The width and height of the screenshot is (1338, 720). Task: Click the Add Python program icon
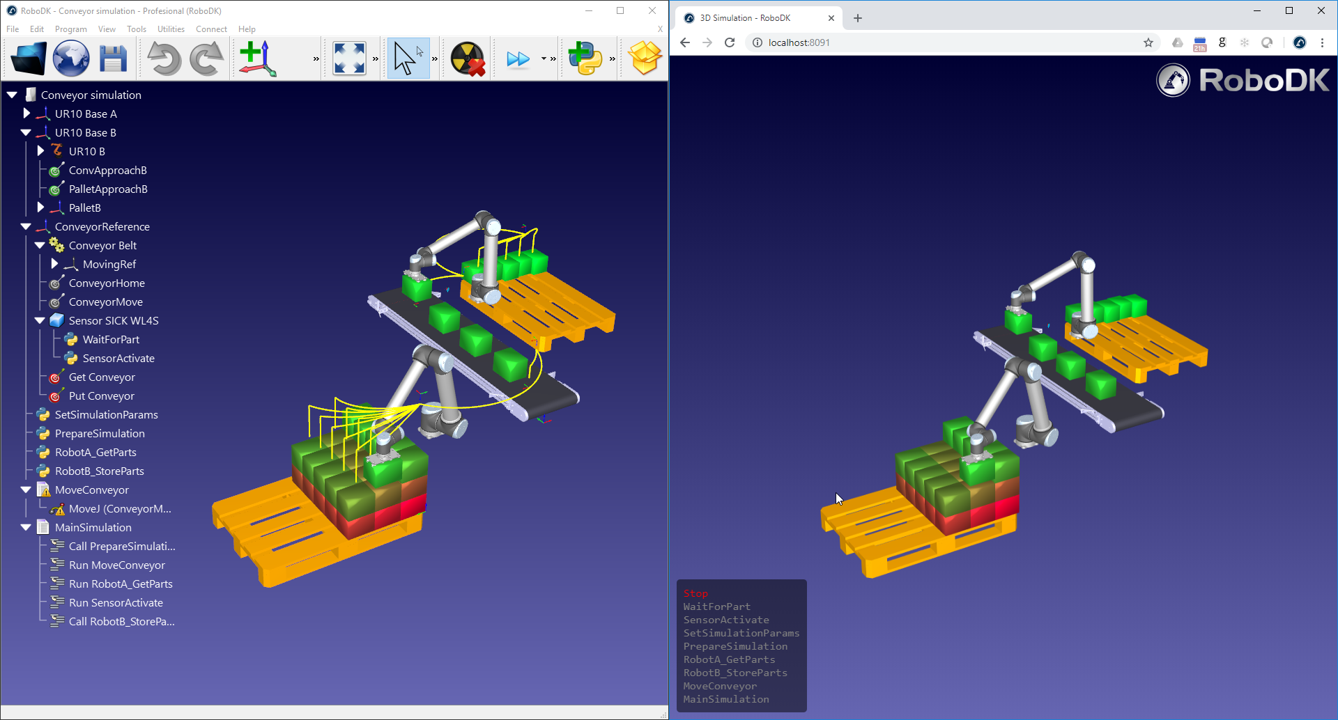coord(585,58)
